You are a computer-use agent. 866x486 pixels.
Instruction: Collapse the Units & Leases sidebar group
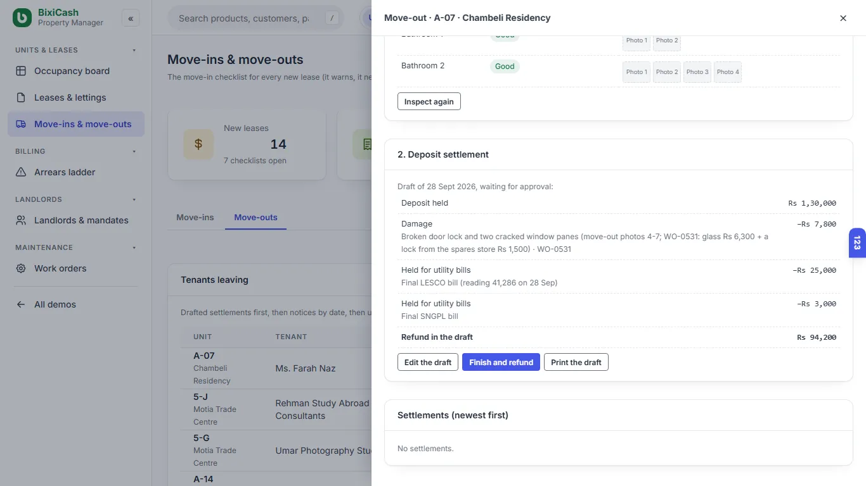click(134, 50)
